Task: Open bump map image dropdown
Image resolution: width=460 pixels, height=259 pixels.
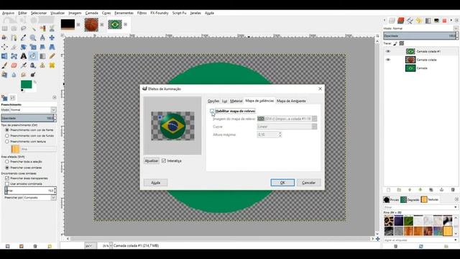Action: tap(287, 119)
